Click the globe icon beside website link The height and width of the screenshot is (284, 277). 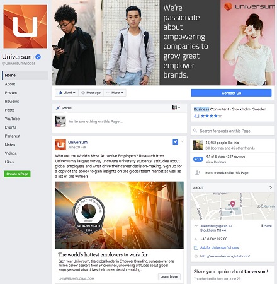tap(196, 256)
